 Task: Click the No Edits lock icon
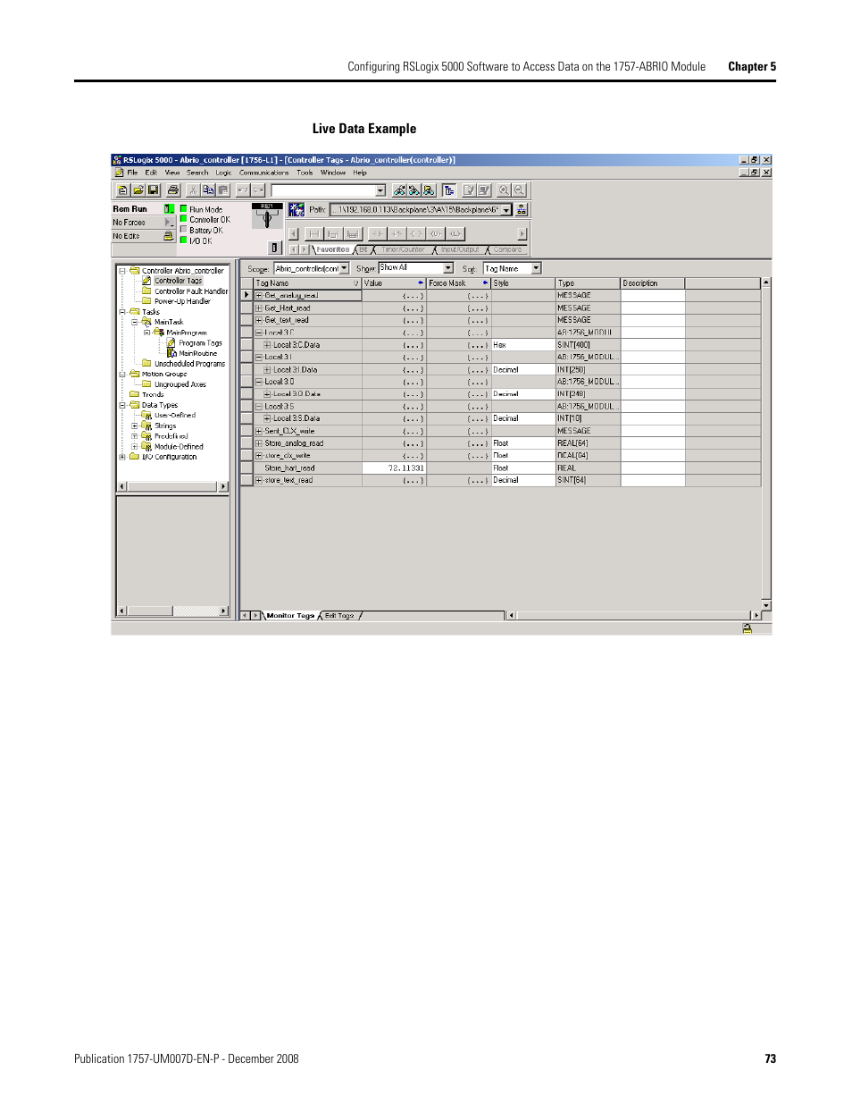coord(168,236)
